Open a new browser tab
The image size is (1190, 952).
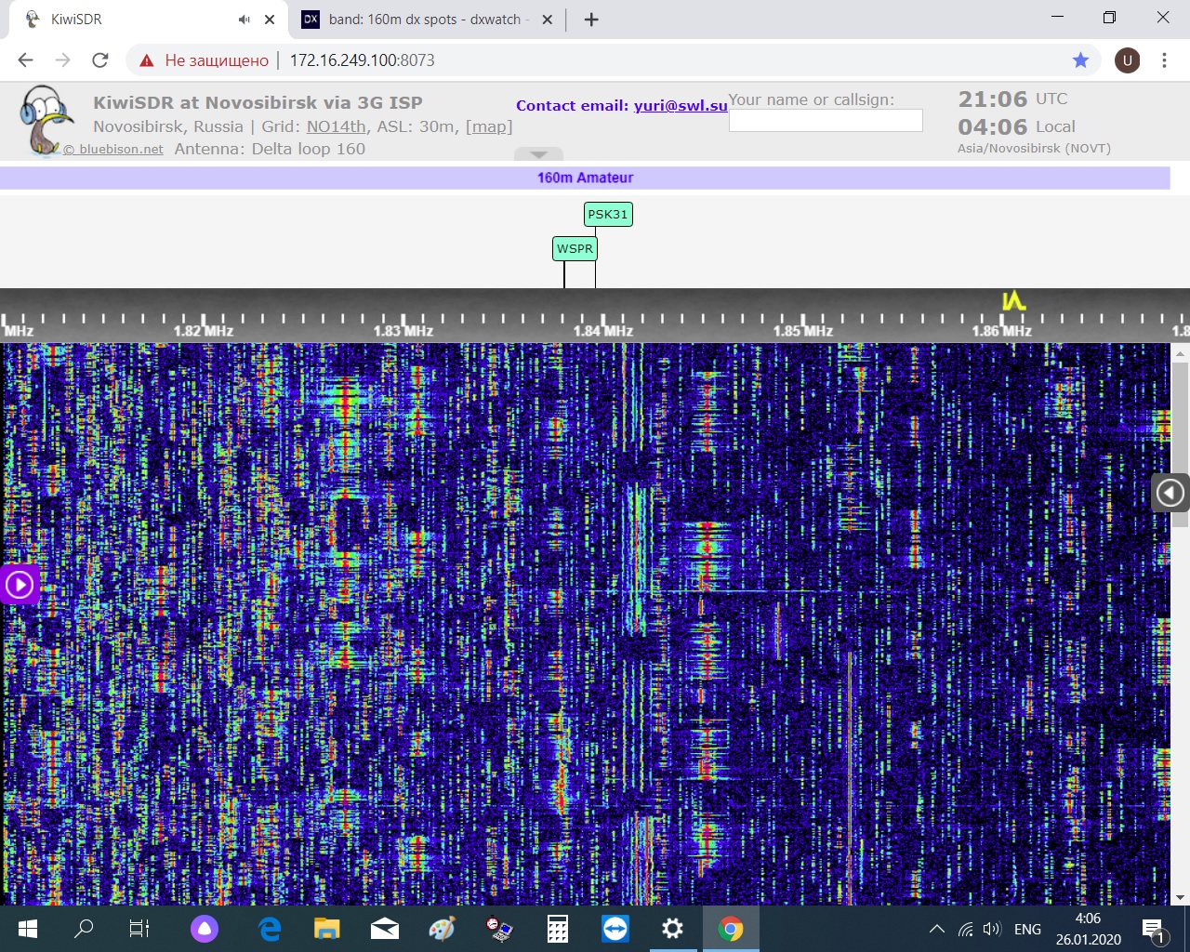coord(591,20)
